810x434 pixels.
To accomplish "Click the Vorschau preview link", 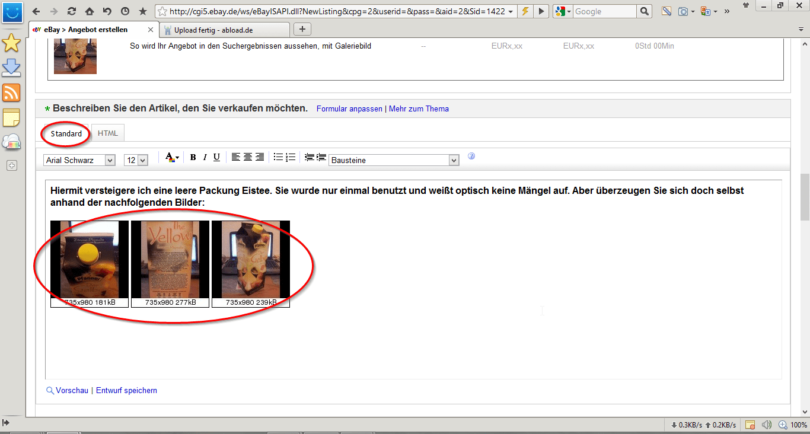I will (72, 391).
